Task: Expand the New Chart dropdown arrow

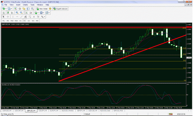Action: pos(6,9)
